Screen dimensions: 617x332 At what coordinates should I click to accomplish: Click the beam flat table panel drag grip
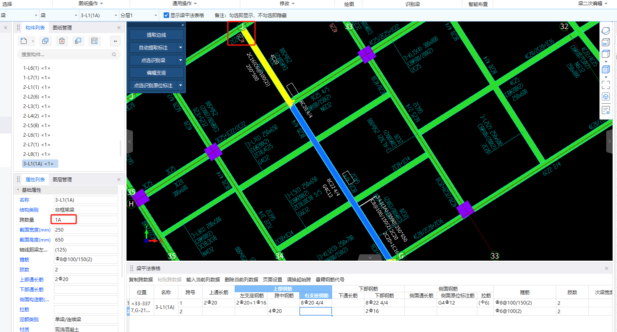click(x=132, y=268)
